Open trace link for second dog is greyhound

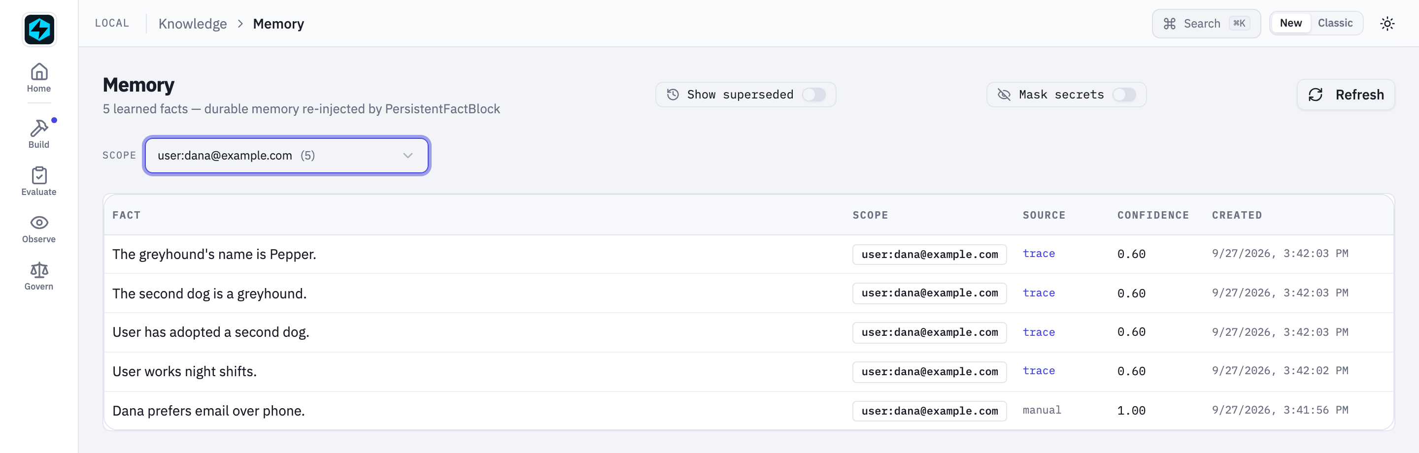1038,293
